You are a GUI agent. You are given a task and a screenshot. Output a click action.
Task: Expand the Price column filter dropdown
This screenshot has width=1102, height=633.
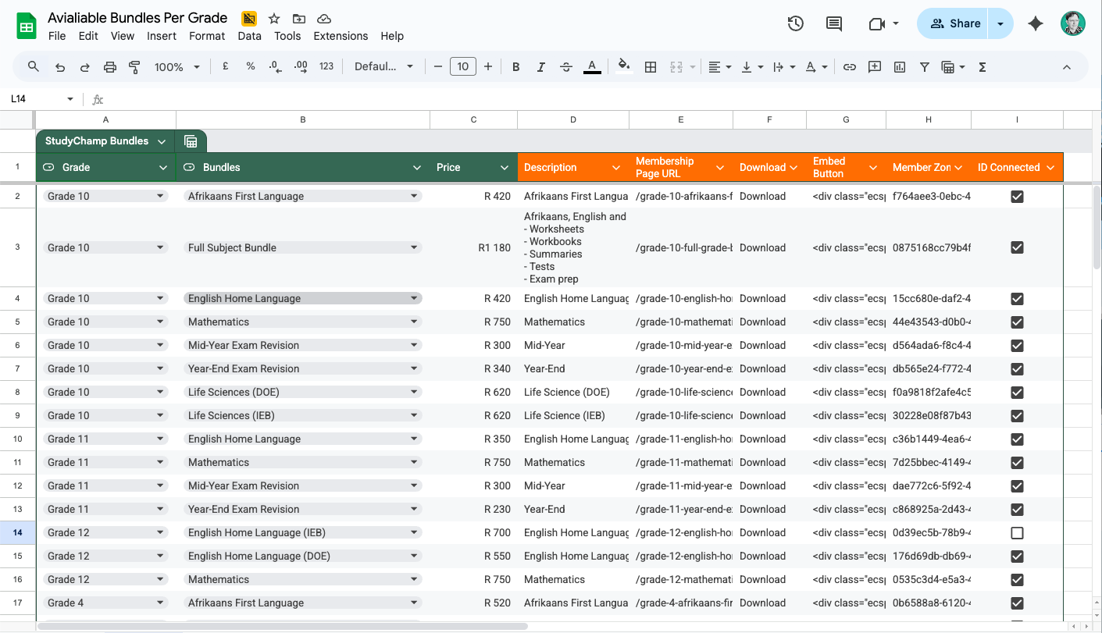(504, 167)
